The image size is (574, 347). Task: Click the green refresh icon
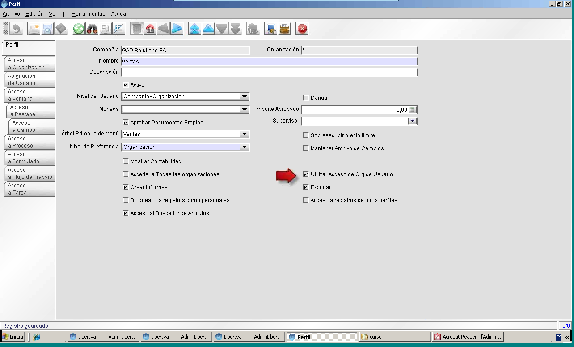point(79,29)
